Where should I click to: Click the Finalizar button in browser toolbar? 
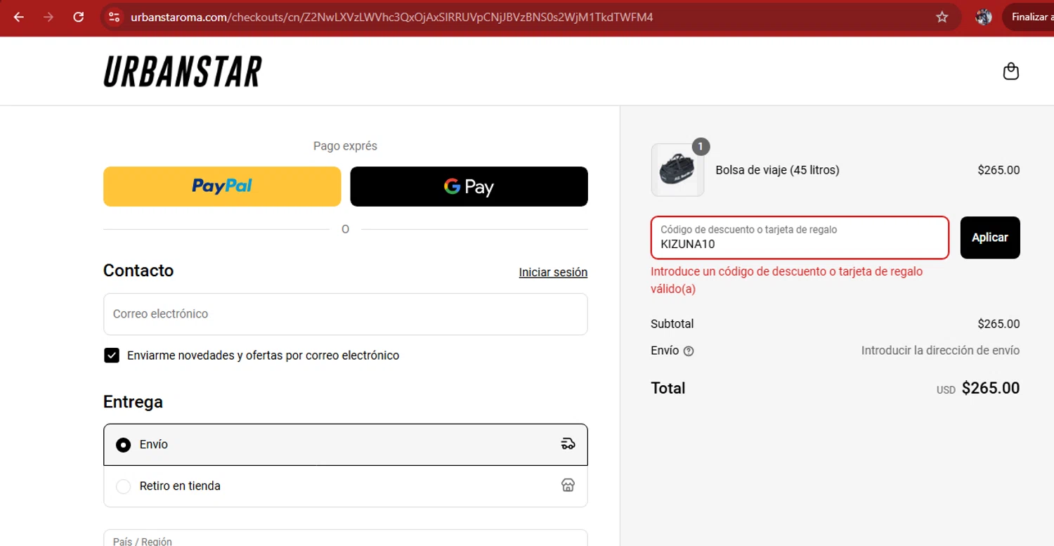click(1028, 17)
